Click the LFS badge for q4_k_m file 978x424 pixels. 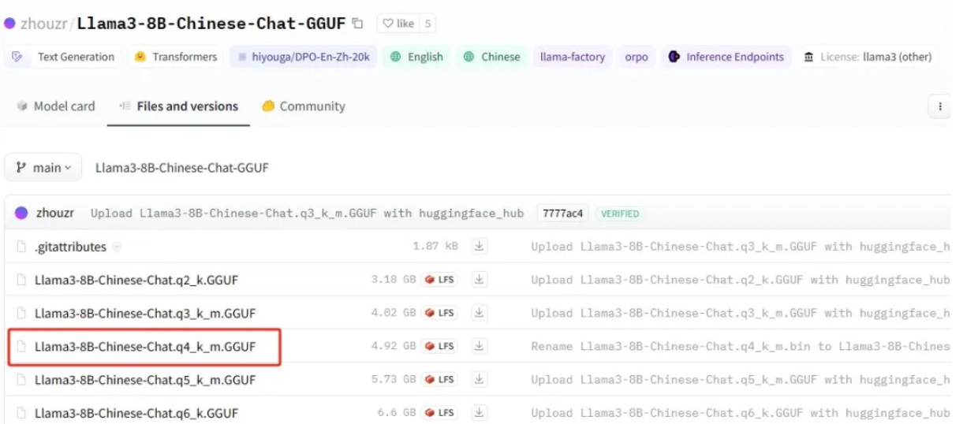tap(440, 346)
